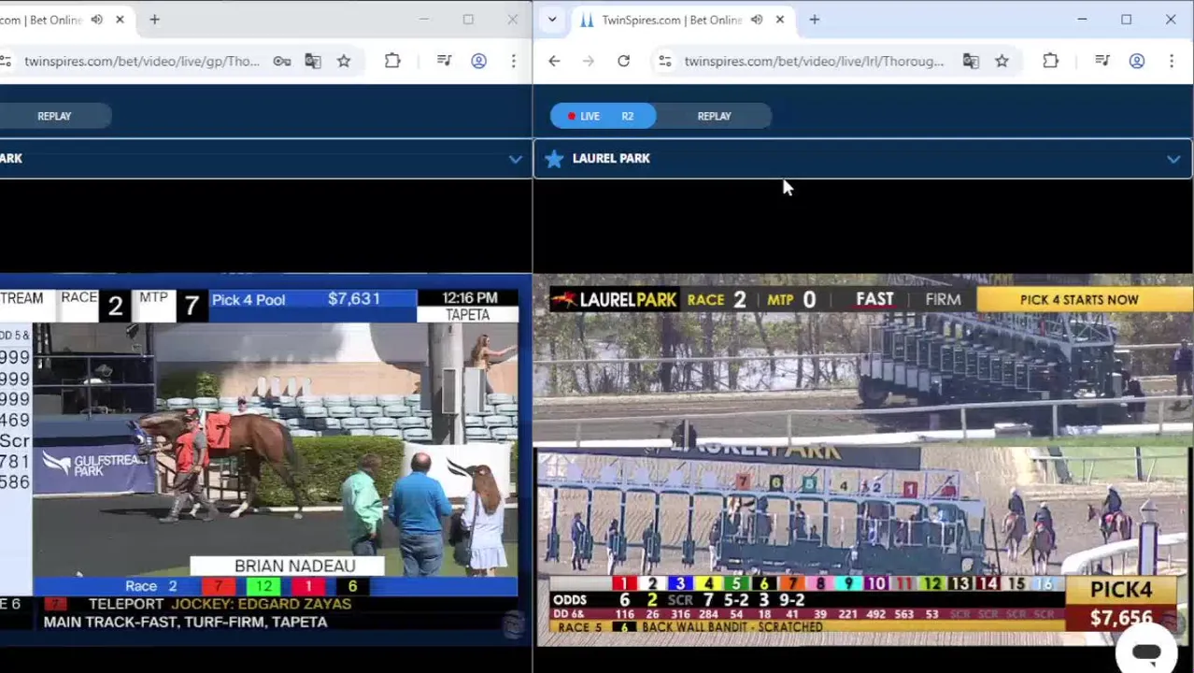Bookmark the Gulfstream page in left window
This screenshot has height=673, width=1194.
click(x=344, y=62)
